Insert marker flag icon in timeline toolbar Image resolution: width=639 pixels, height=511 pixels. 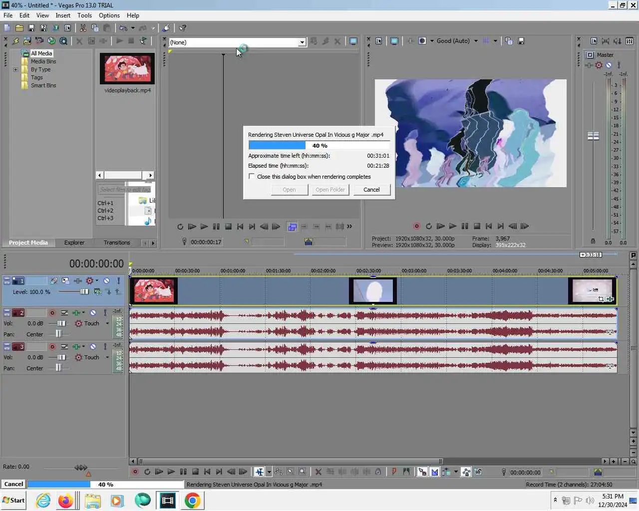394,472
